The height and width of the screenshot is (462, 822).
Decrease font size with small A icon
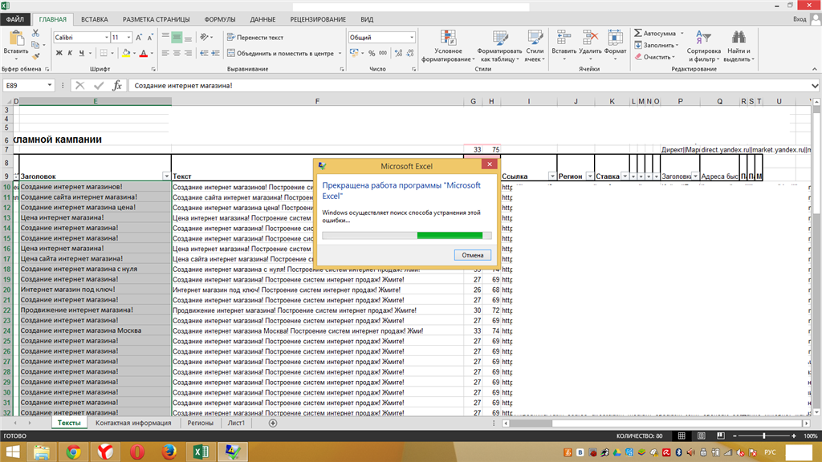(x=150, y=37)
